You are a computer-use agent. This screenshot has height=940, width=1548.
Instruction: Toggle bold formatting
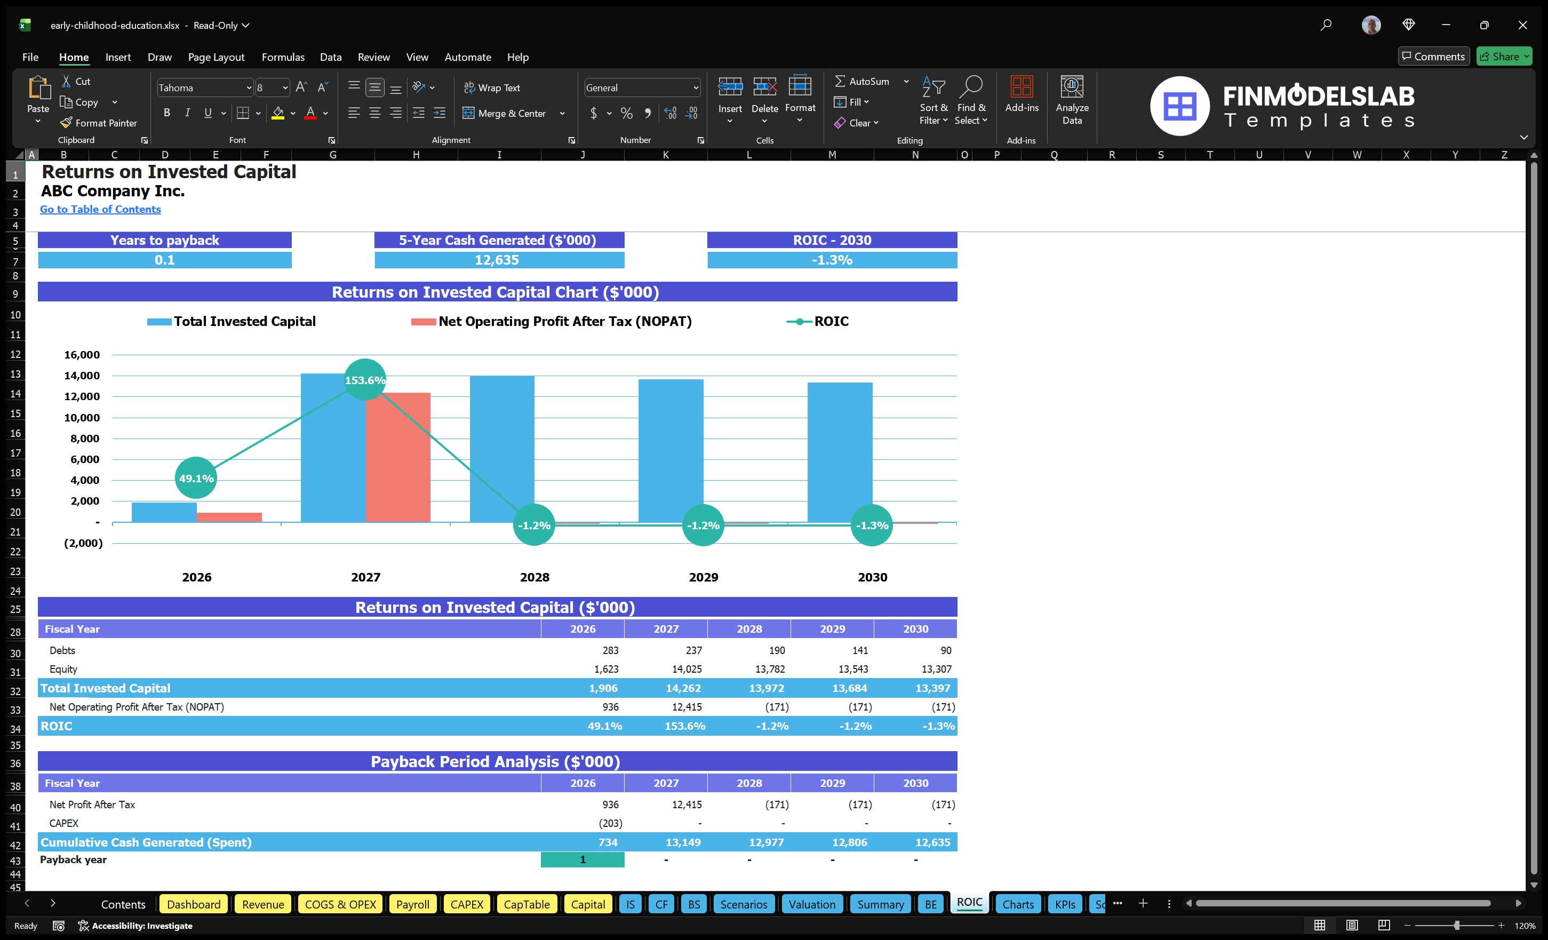pos(166,113)
